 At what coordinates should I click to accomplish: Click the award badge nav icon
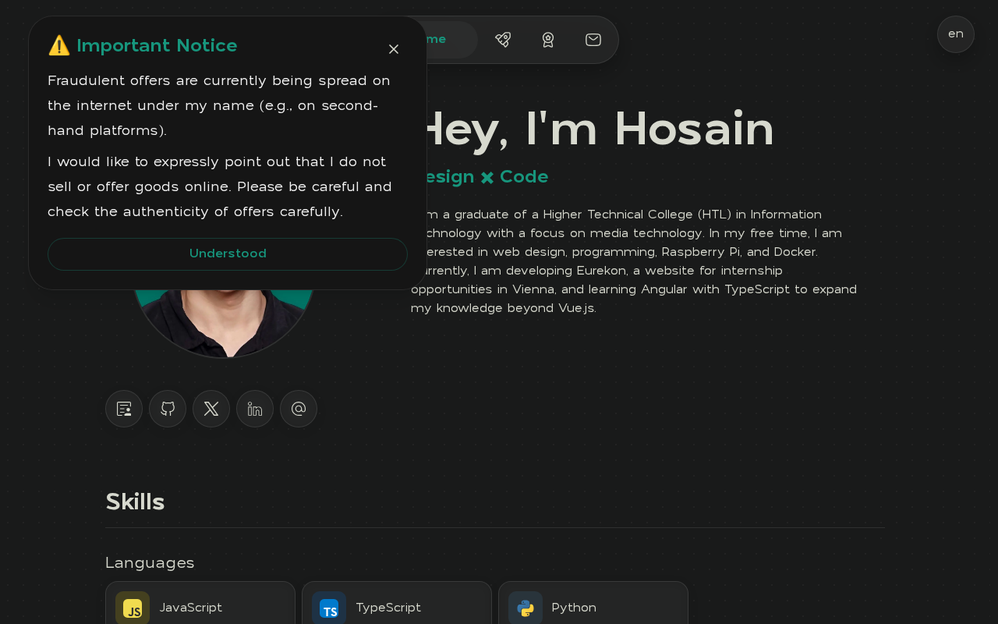coord(548,40)
